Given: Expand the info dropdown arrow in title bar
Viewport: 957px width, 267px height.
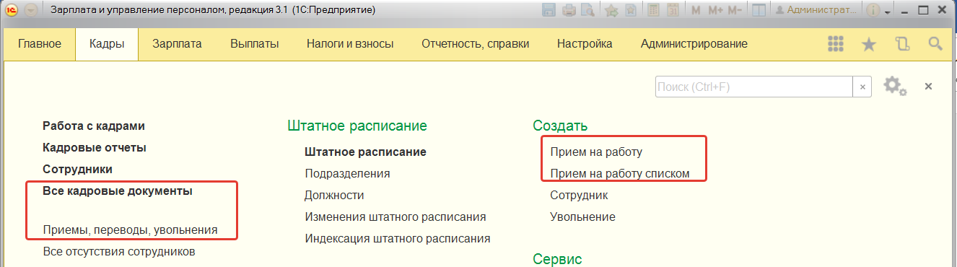Looking at the screenshot, I should pos(888,11).
